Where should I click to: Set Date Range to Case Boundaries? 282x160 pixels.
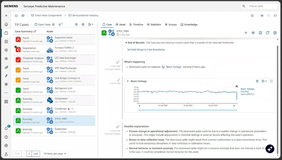146,50
